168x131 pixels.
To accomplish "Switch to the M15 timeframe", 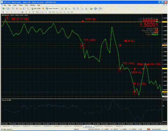I will tap(50, 12).
